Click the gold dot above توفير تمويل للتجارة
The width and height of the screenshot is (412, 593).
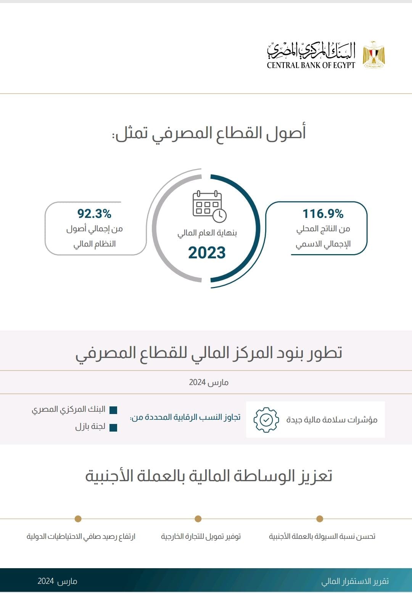[198, 519]
